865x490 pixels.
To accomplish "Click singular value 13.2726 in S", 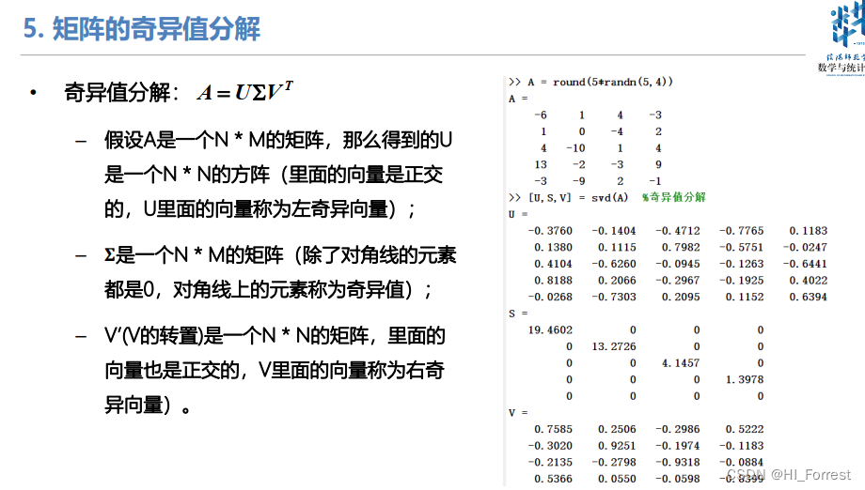I will click(614, 346).
